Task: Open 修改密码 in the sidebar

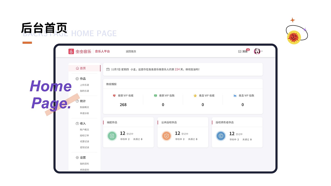Action: (84, 170)
